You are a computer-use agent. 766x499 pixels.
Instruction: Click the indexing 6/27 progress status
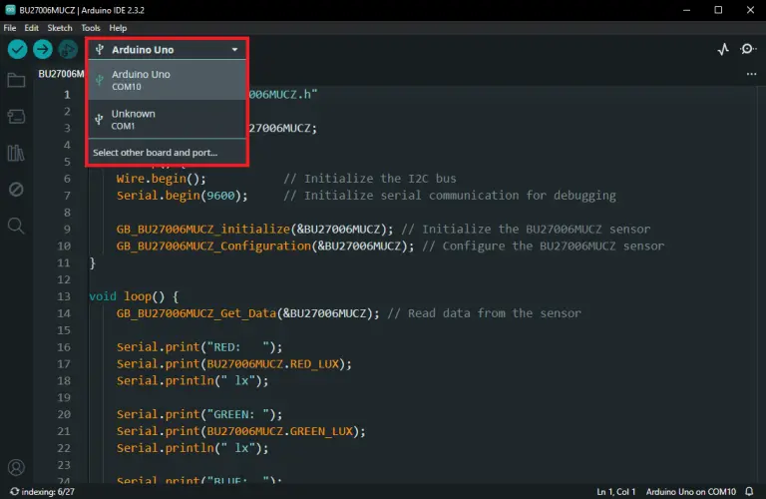42,492
